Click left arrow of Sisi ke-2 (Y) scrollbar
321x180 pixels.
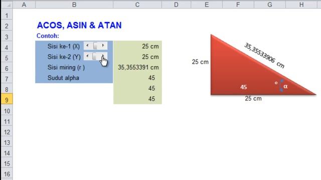point(87,56)
